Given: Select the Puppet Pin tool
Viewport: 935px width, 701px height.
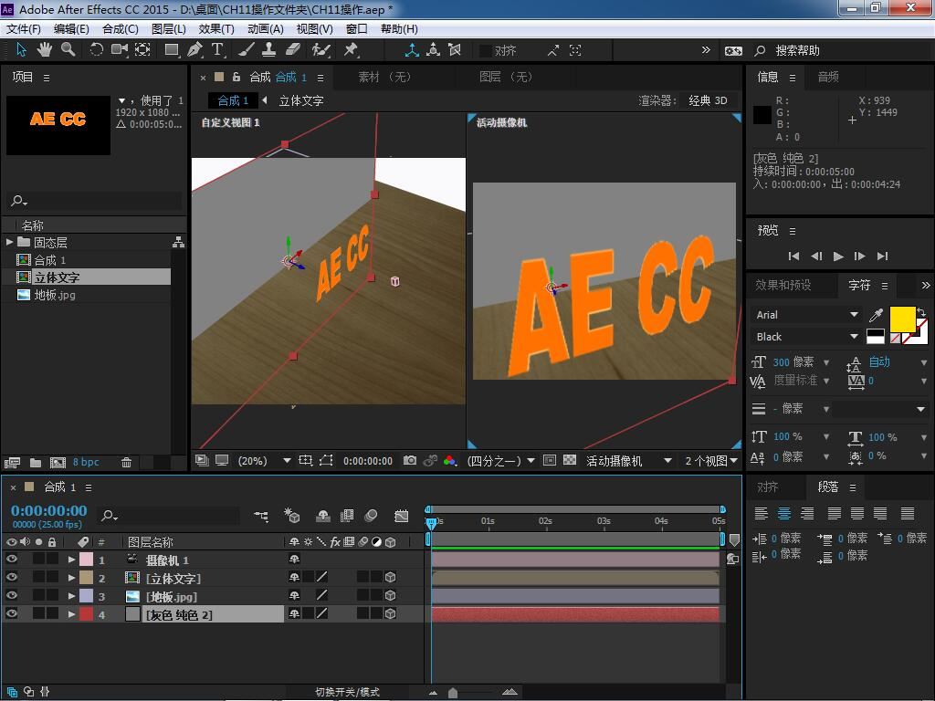Looking at the screenshot, I should 351,50.
